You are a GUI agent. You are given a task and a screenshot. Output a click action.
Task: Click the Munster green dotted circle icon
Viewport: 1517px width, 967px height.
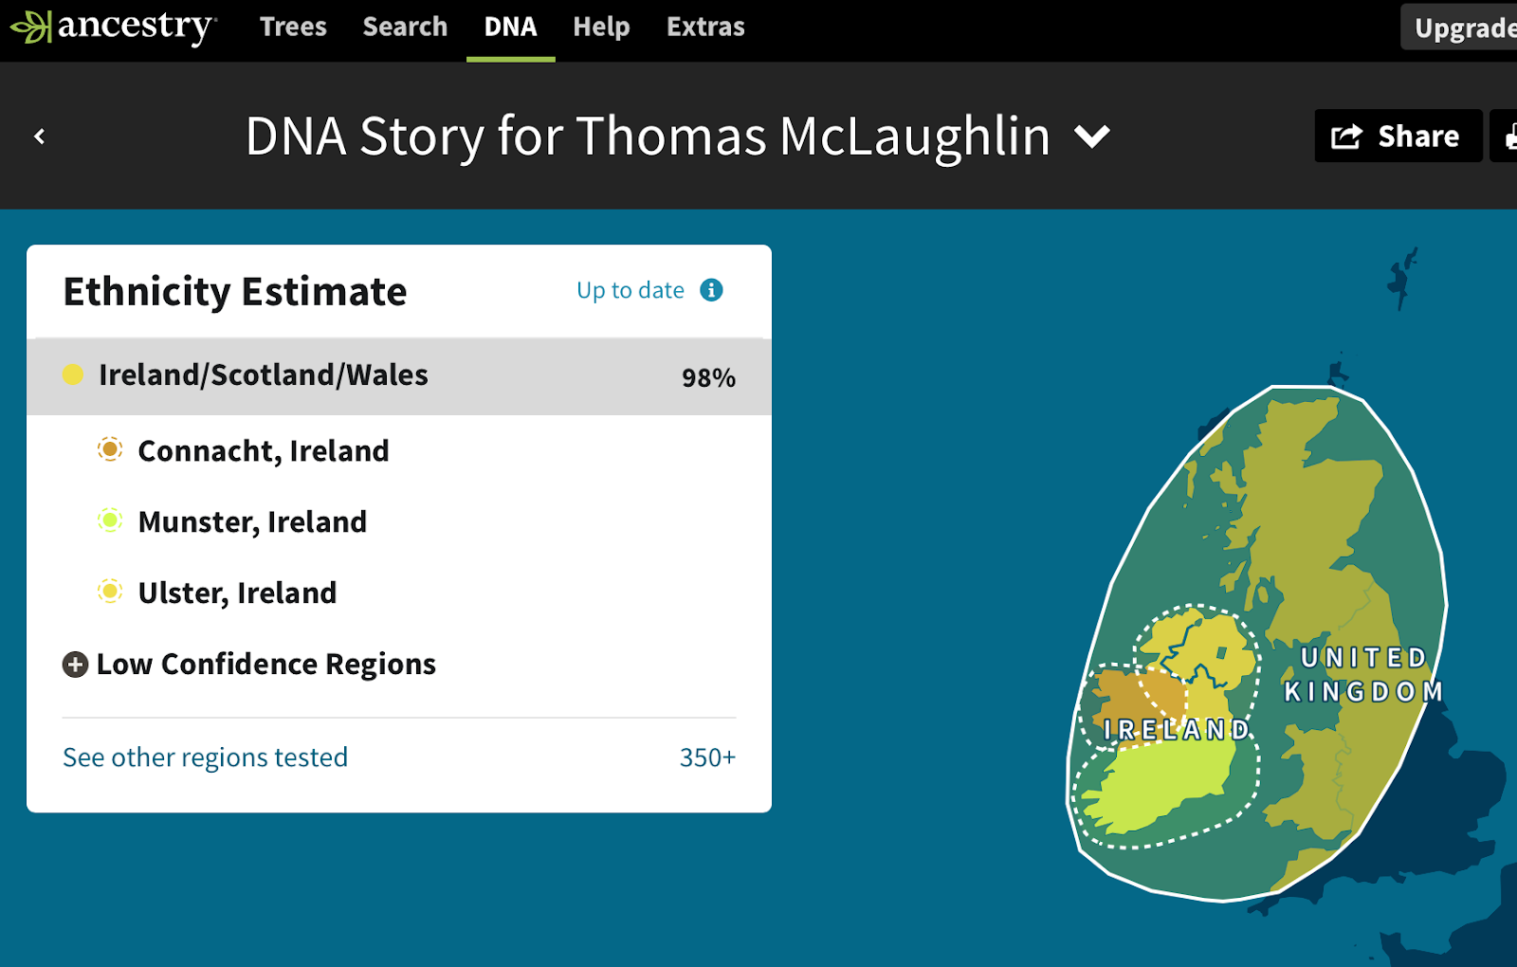pos(110,520)
